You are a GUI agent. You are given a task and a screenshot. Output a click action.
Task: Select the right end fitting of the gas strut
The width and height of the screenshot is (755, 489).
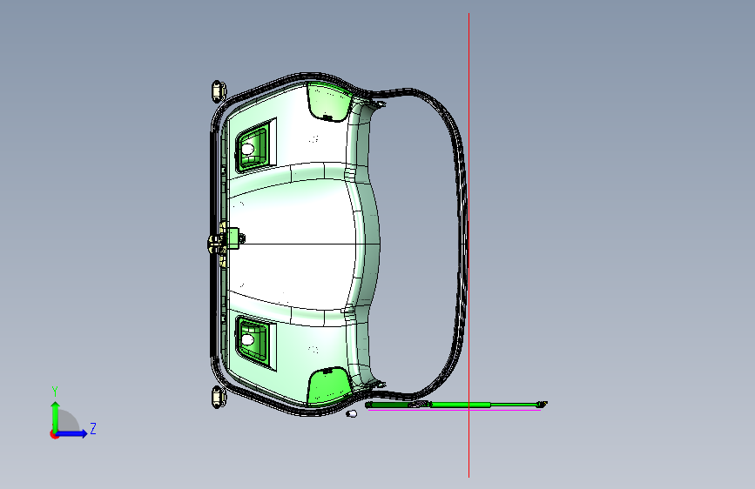[x=543, y=405]
